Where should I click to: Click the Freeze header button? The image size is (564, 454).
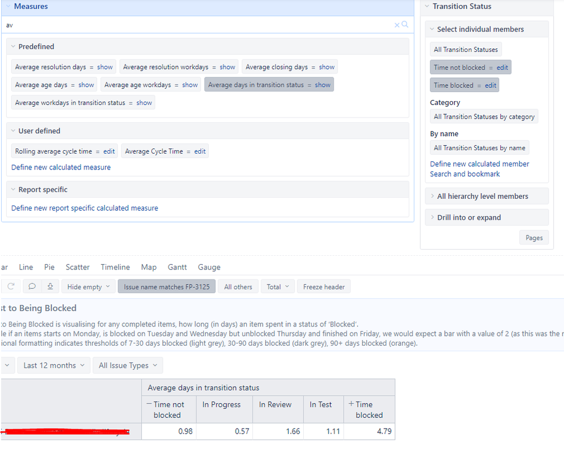coord(323,287)
